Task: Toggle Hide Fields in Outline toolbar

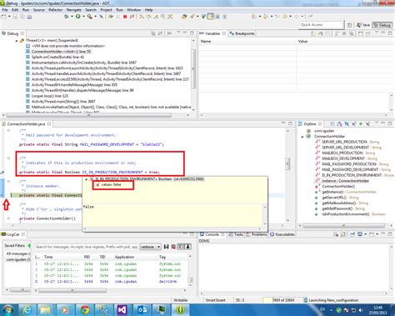Action: pyautogui.click(x=347, y=123)
